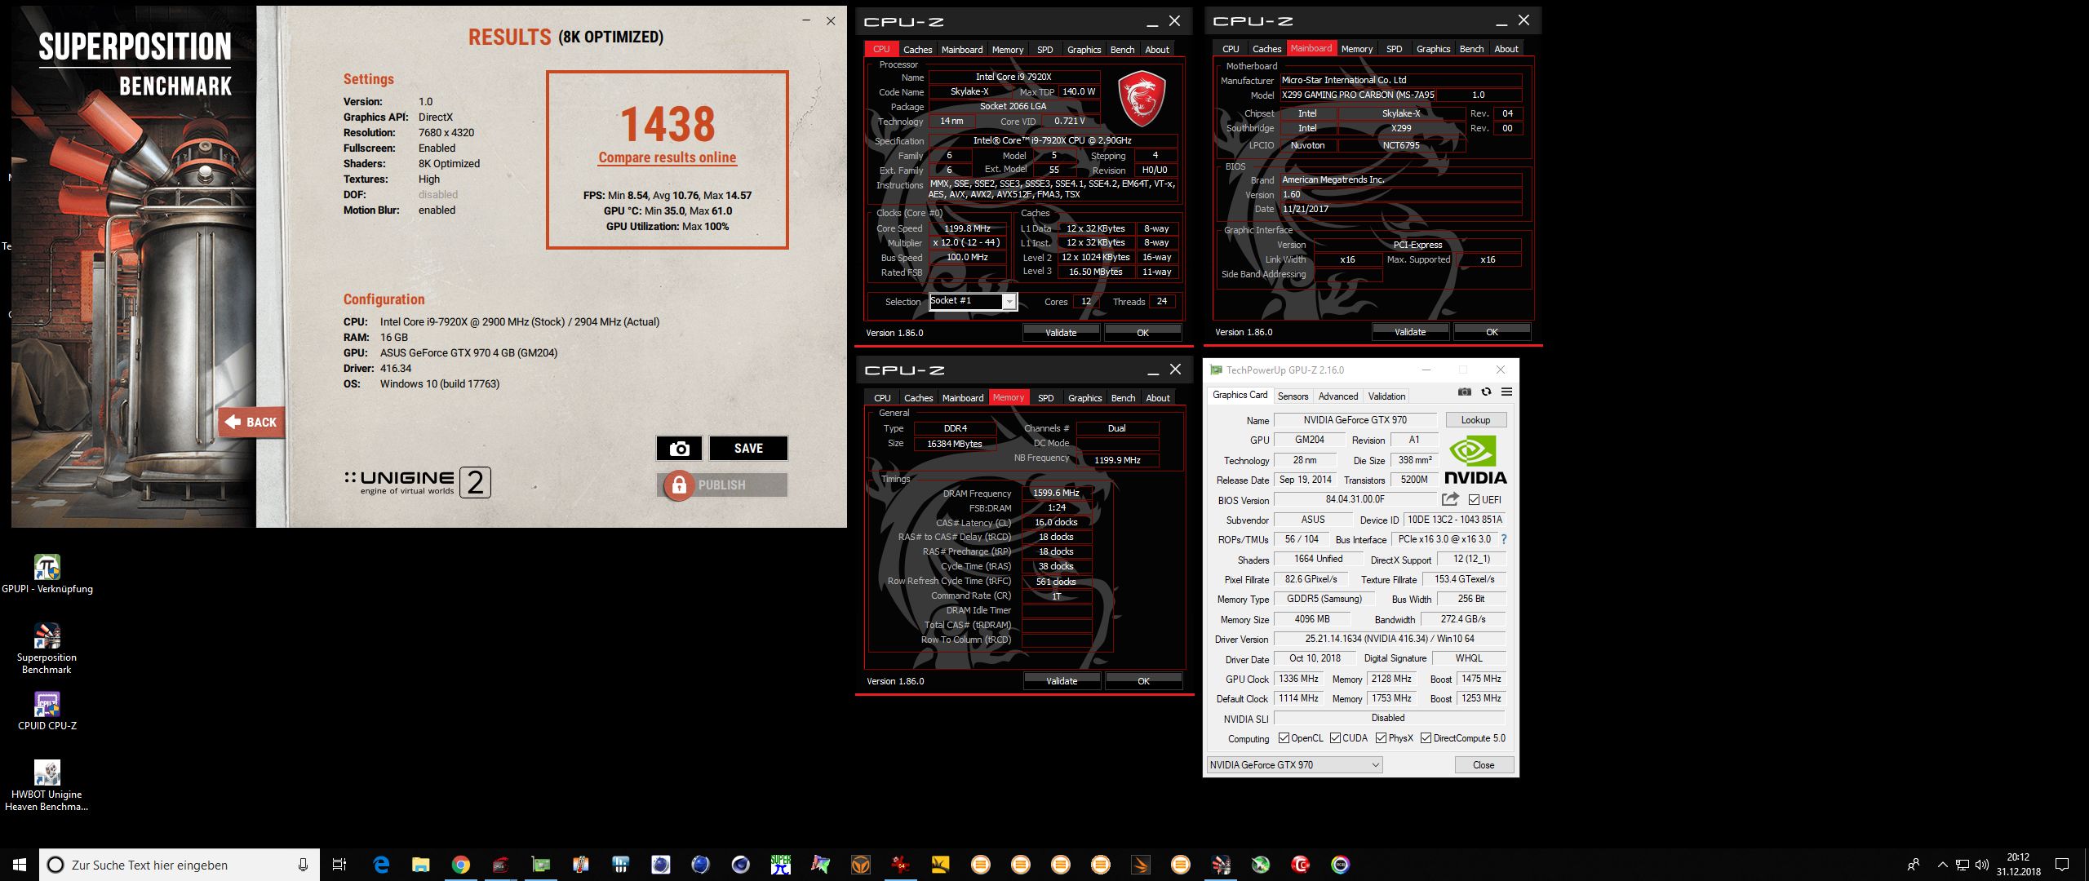
Task: Switch to SPD tab in top-right CPU-Z
Action: click(1394, 49)
